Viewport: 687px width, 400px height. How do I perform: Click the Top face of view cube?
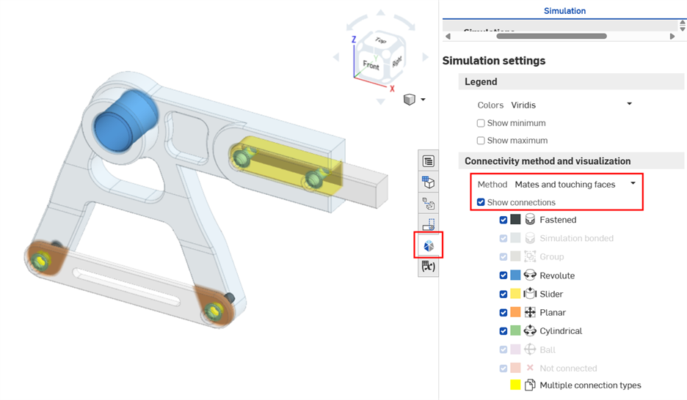coord(379,41)
